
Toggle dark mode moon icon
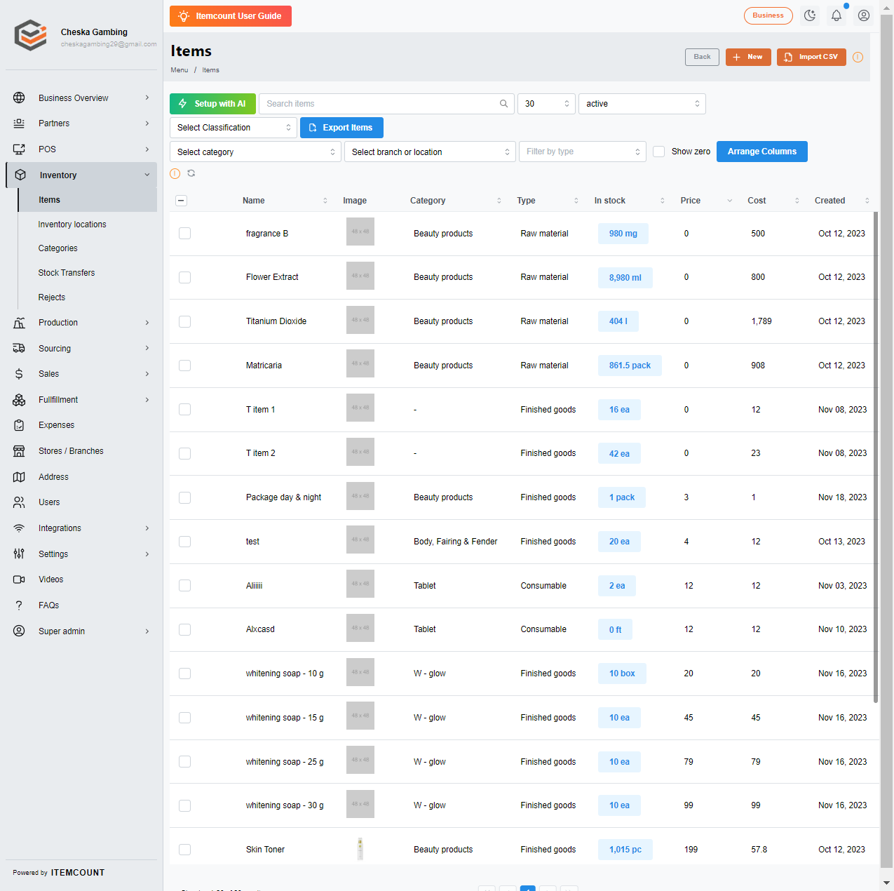pyautogui.click(x=810, y=15)
